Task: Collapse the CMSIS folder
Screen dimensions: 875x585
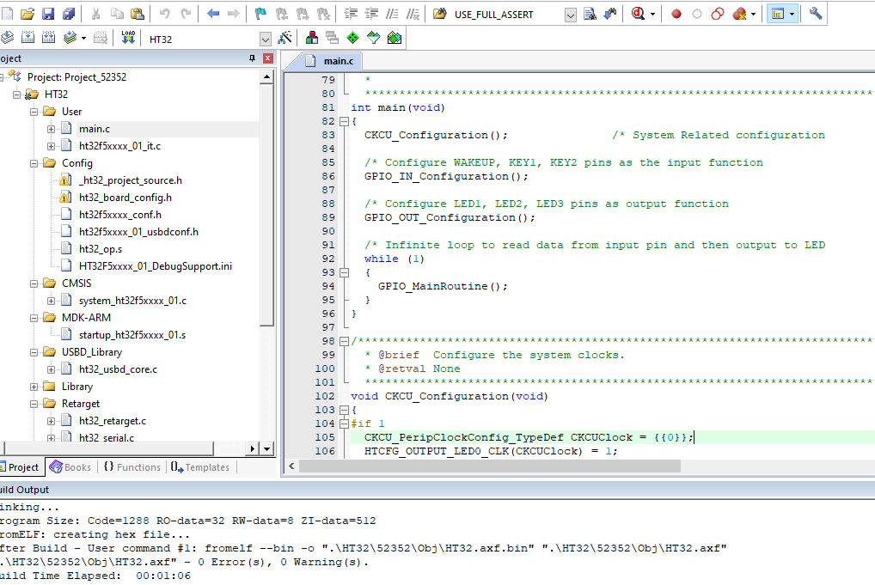Action: tap(34, 283)
